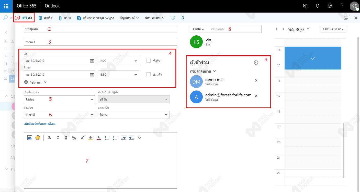Open the จัดประเภท dropdown menu

click(x=155, y=18)
